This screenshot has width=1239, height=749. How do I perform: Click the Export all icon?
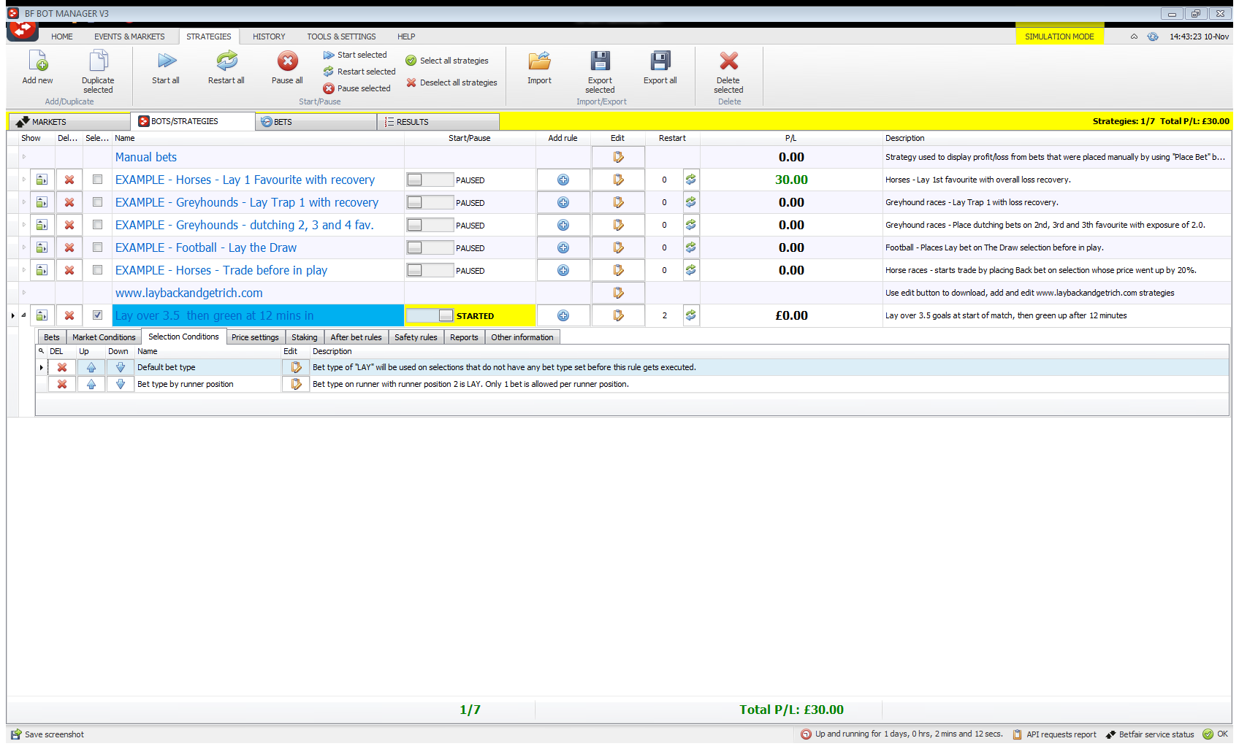pyautogui.click(x=660, y=61)
